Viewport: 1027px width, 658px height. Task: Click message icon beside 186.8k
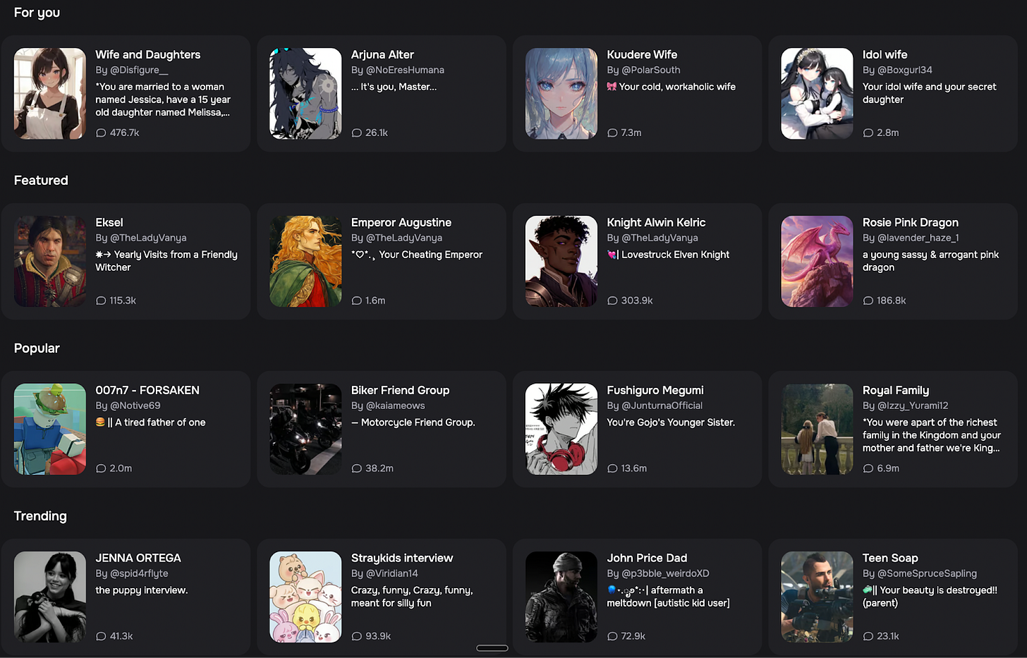pyautogui.click(x=868, y=300)
